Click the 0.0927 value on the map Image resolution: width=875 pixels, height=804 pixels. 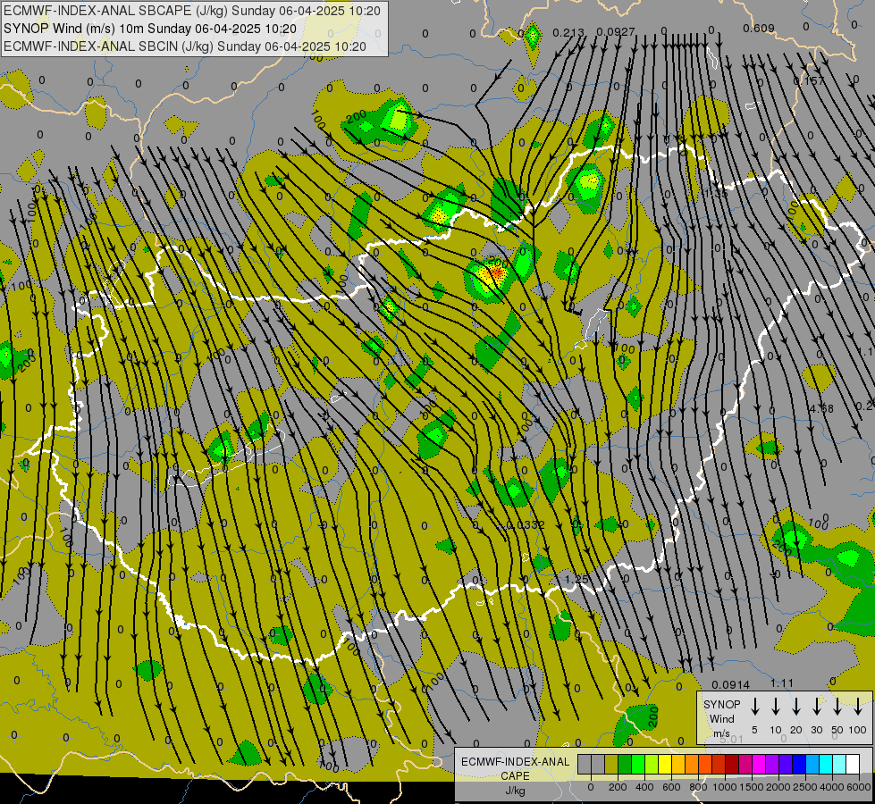(616, 32)
